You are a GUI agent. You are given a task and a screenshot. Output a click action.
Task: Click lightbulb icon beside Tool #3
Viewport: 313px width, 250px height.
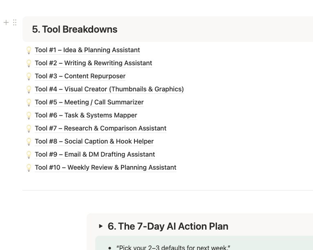click(x=29, y=76)
